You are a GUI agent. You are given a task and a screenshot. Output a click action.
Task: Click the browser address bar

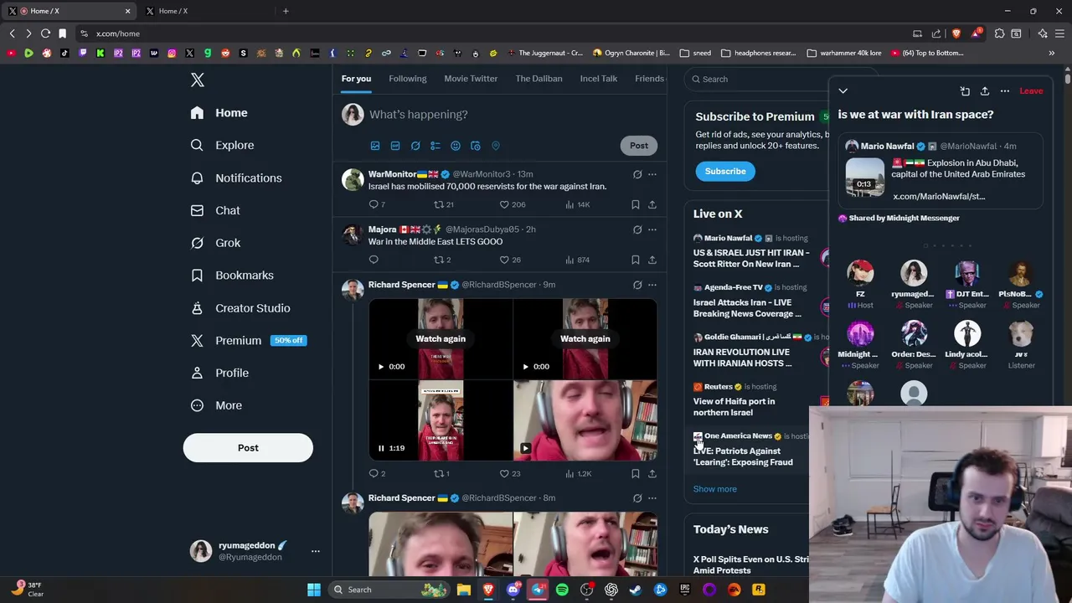coord(494,33)
